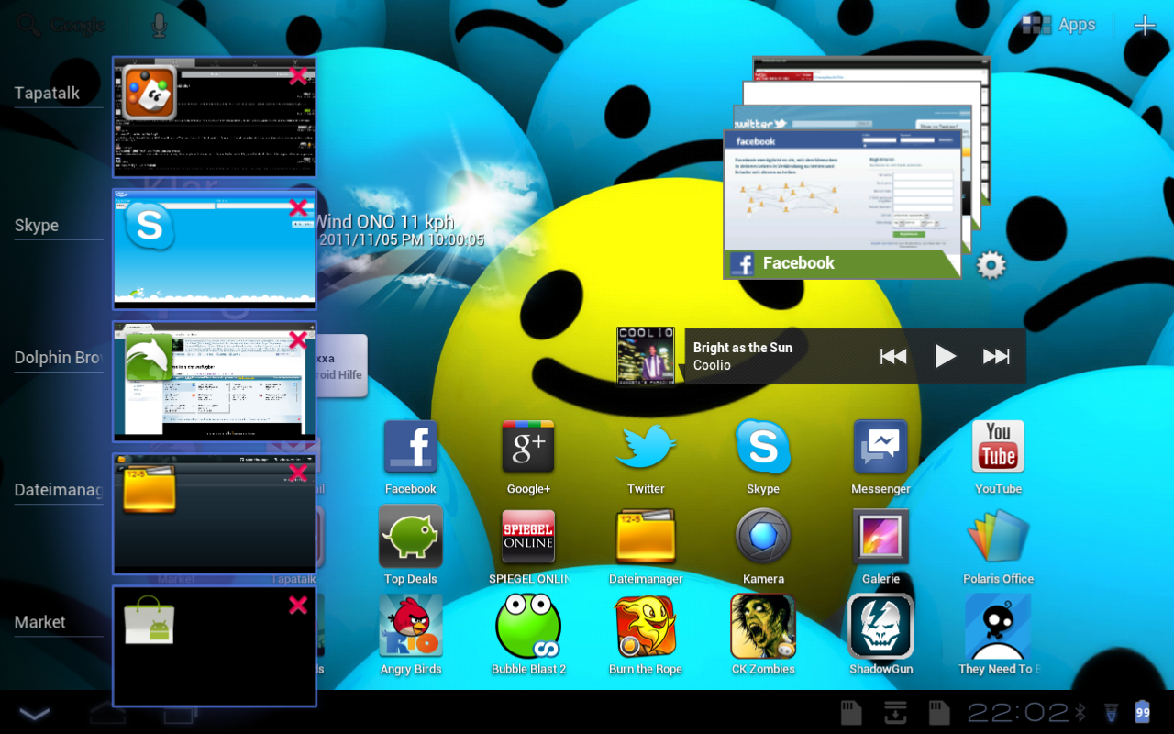Launch Google+ app
Image resolution: width=1174 pixels, height=734 pixels.
[x=528, y=447]
